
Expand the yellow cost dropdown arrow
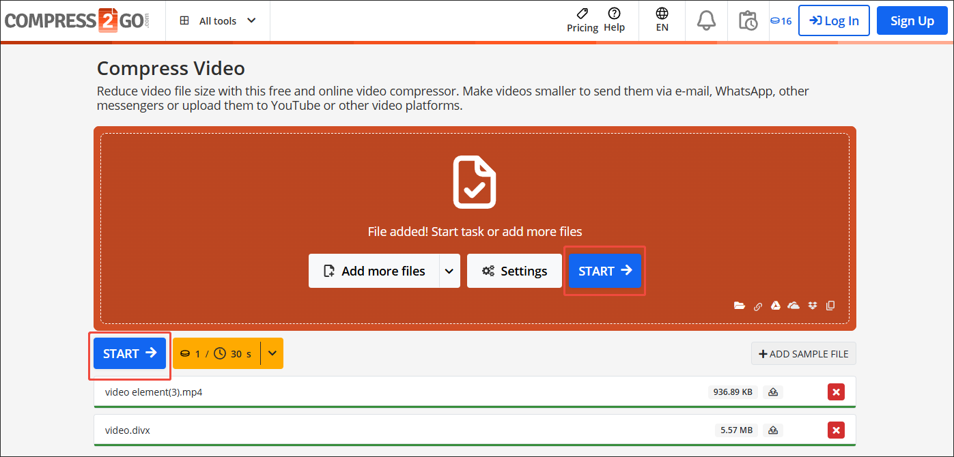272,353
